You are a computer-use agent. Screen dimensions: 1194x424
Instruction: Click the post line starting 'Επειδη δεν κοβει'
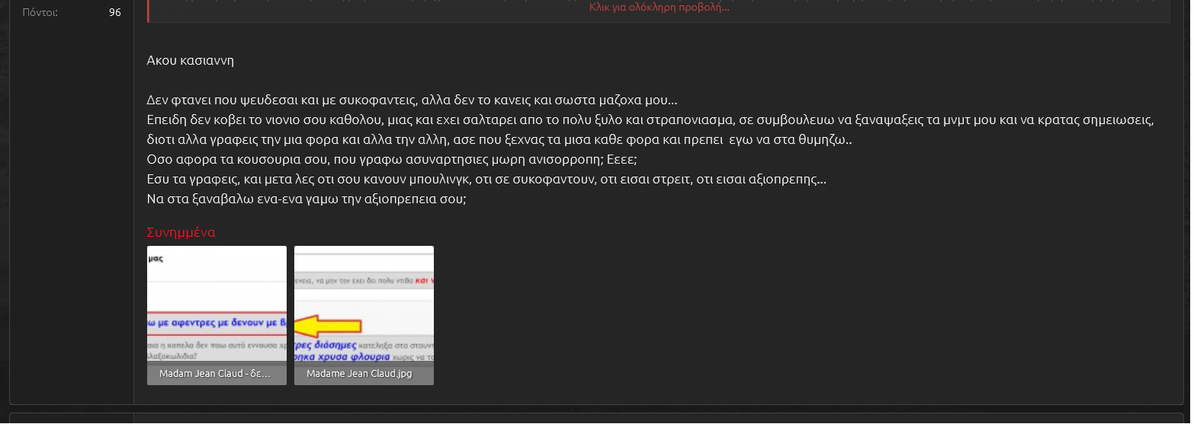(x=650, y=120)
